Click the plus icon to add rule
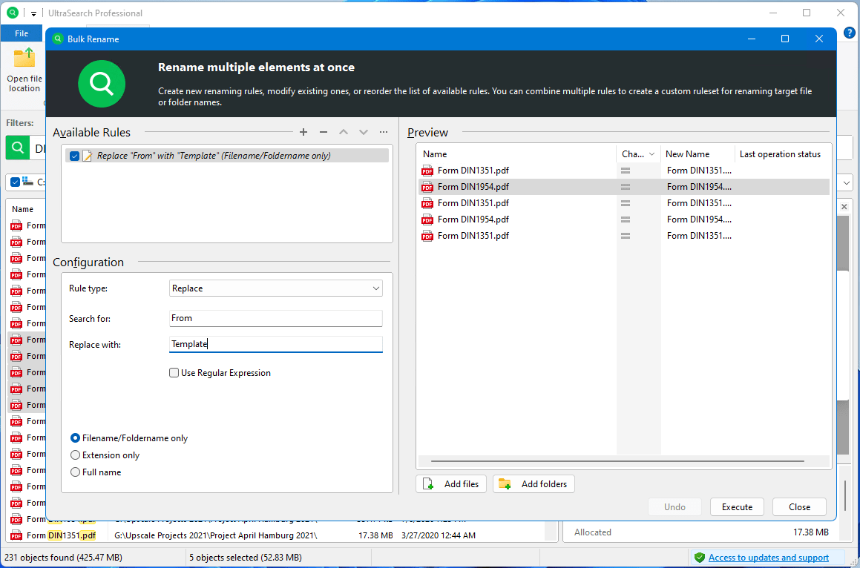 point(303,132)
